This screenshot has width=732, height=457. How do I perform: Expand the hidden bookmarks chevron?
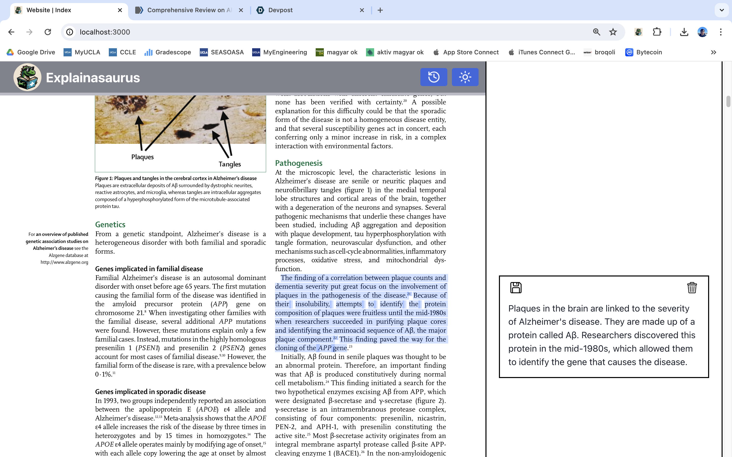[x=713, y=52]
